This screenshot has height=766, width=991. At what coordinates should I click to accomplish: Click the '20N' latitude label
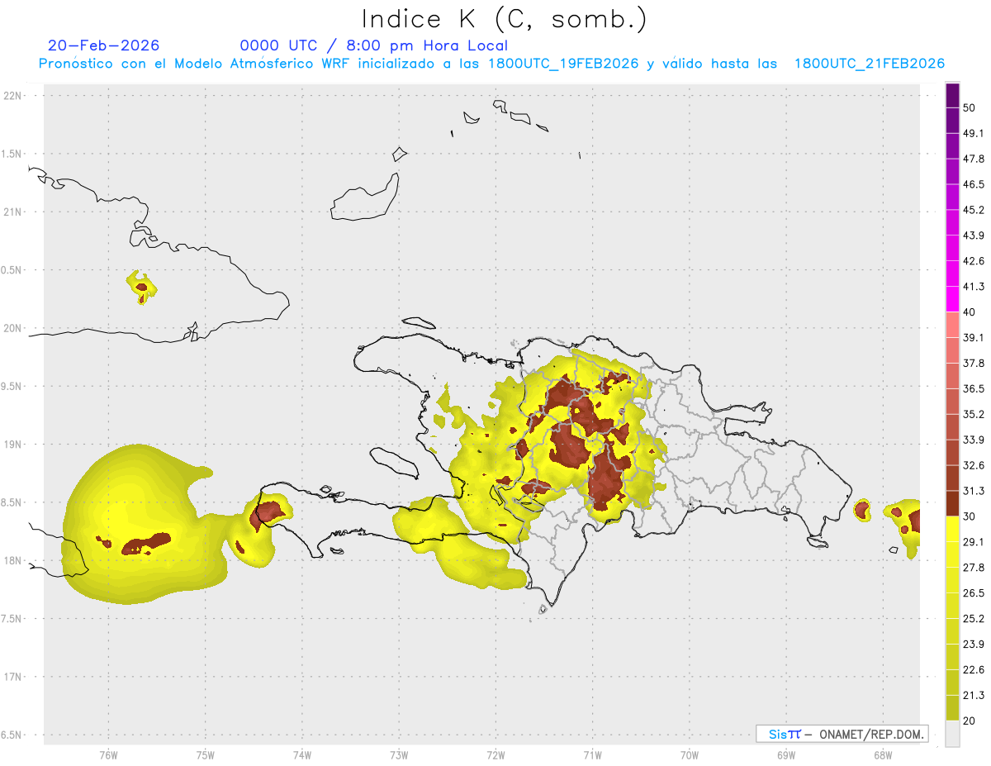coord(12,328)
